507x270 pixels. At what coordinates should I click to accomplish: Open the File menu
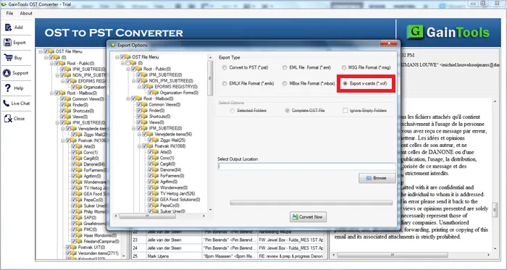pyautogui.click(x=9, y=13)
